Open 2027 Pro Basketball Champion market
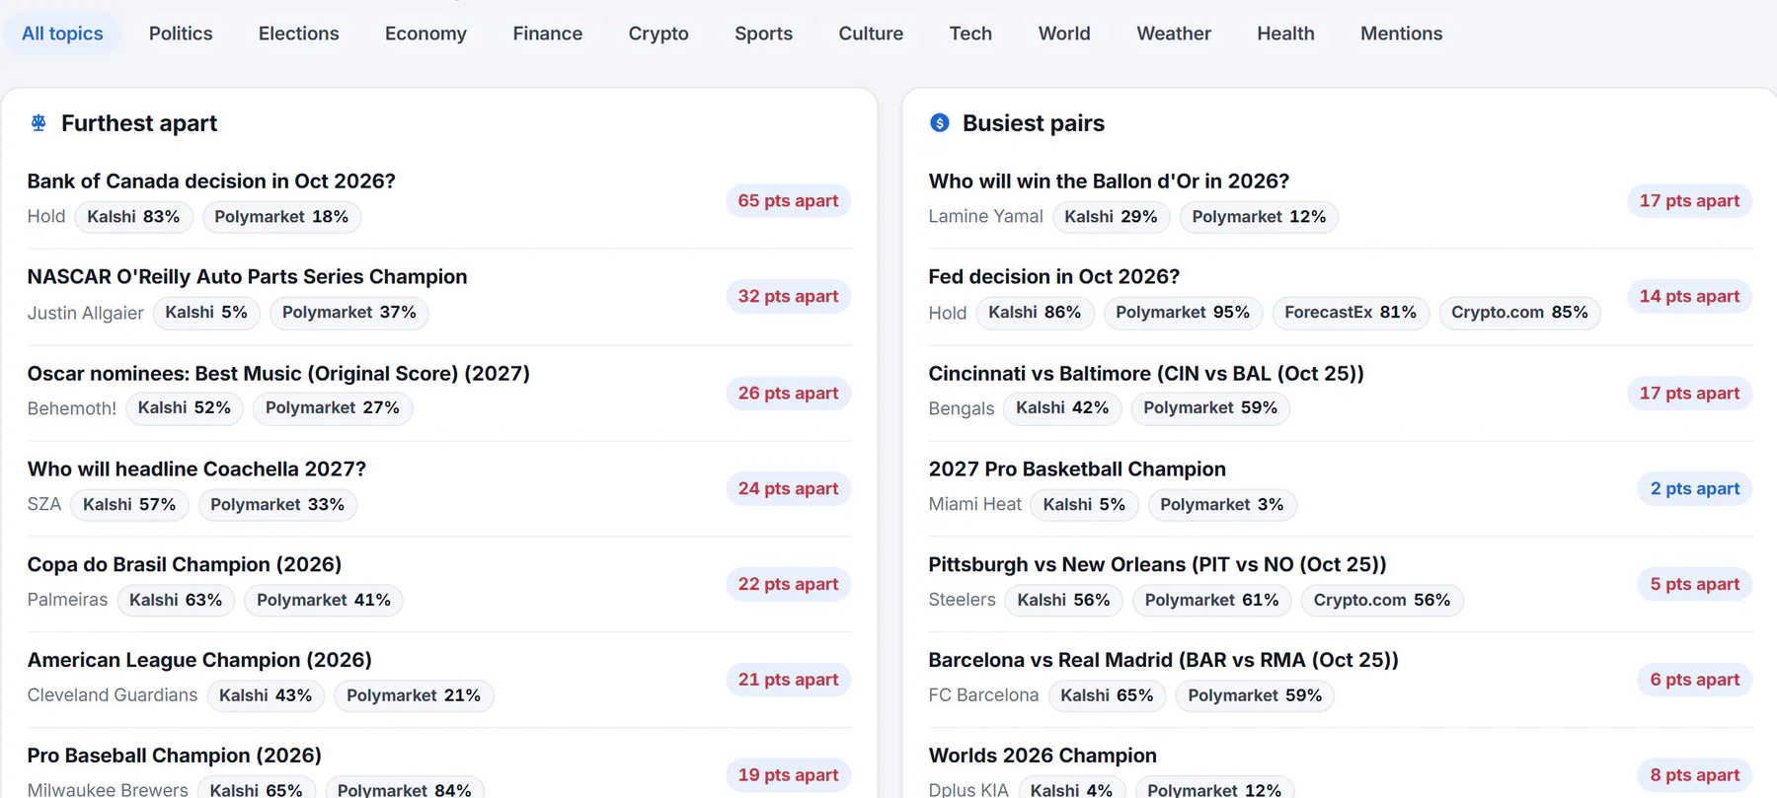Viewport: 1777px width, 798px height. (1077, 470)
